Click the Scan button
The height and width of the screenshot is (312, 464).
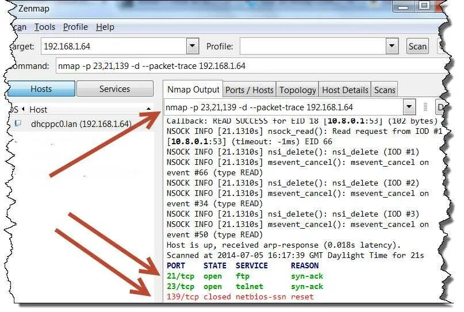pyautogui.click(x=417, y=47)
